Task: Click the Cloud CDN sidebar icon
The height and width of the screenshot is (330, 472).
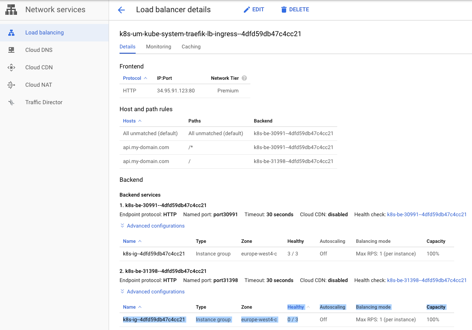Action: click(11, 68)
